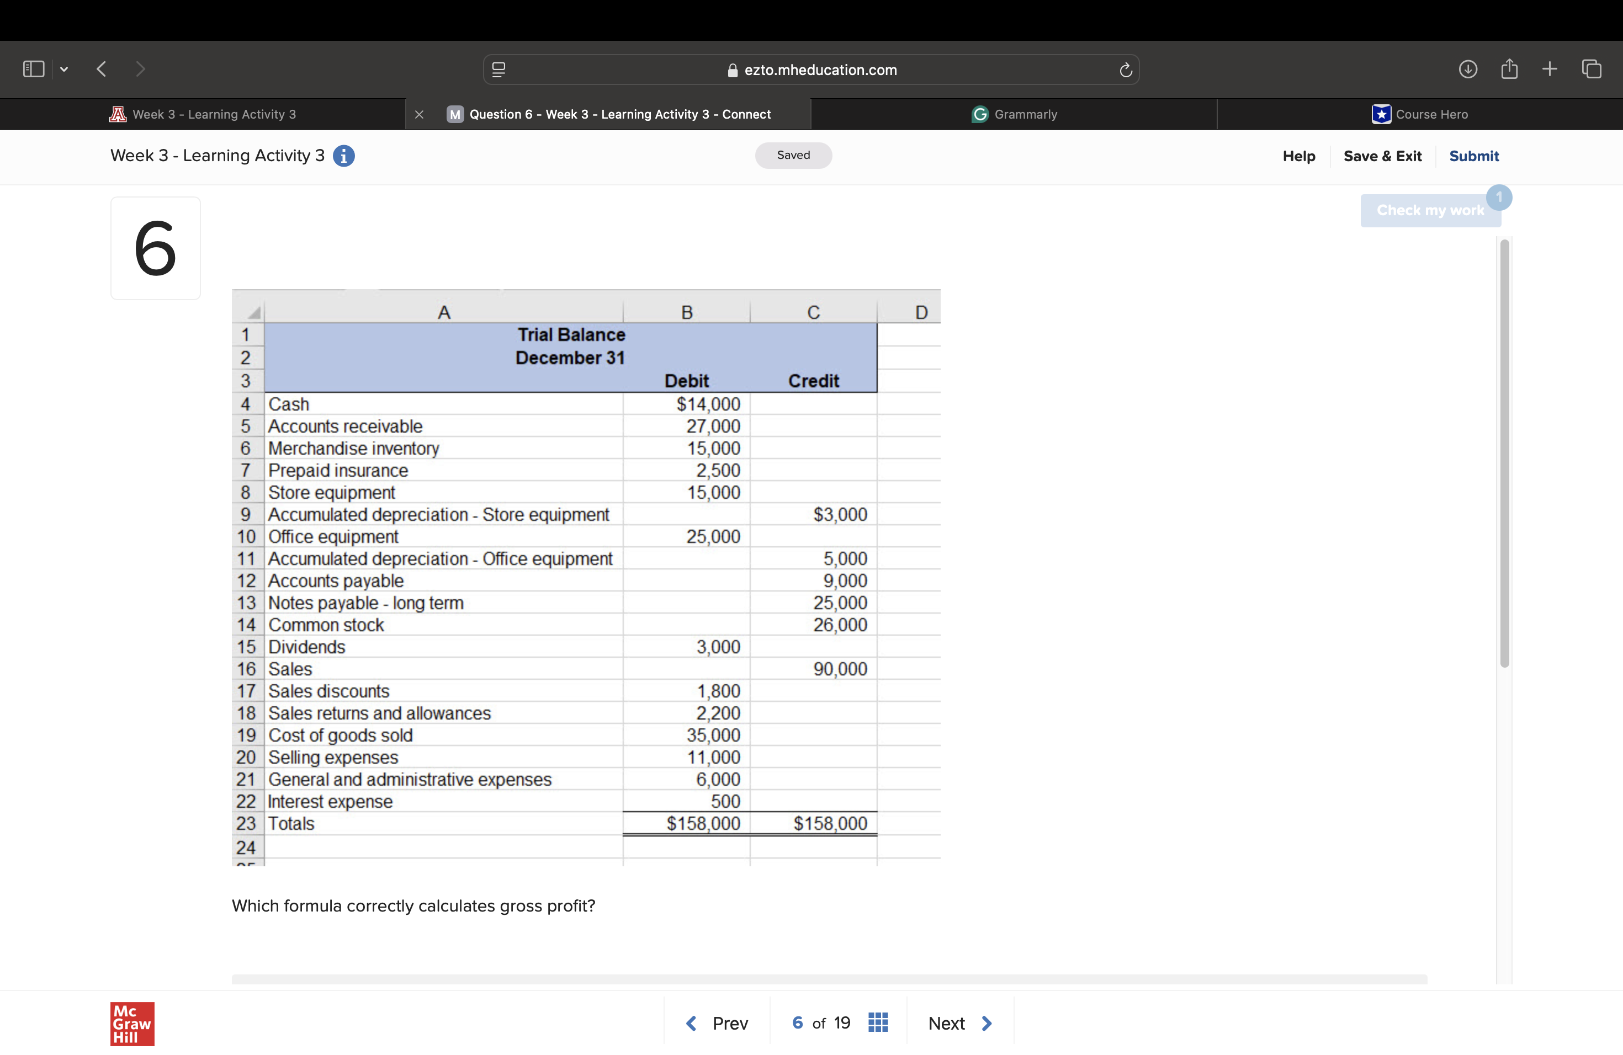This screenshot has width=1623, height=1055.
Task: Add a new tab with plus icon
Action: click(x=1550, y=69)
